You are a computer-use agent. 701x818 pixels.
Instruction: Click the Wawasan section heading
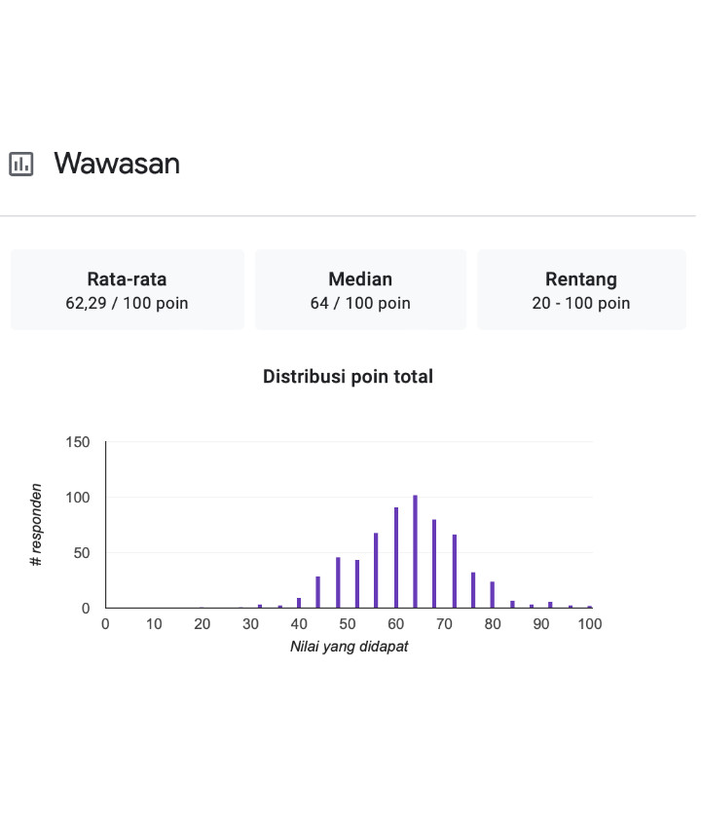(x=117, y=163)
